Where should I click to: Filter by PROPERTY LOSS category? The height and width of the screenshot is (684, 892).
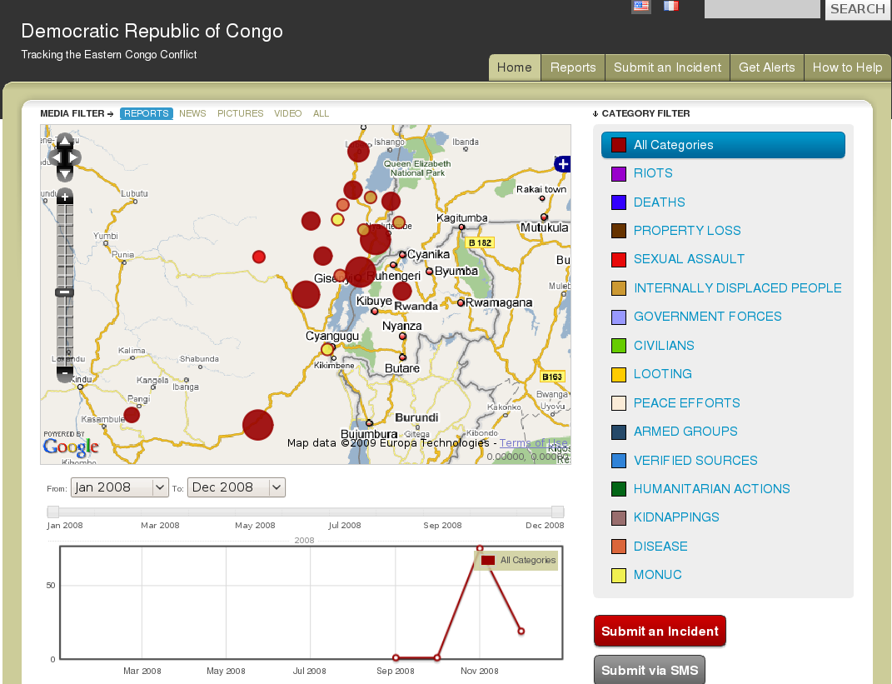click(687, 231)
